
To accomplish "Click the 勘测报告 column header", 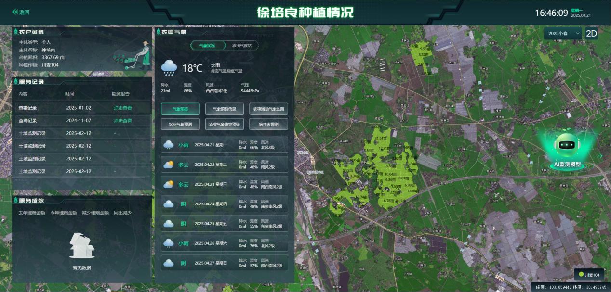I will pos(120,94).
